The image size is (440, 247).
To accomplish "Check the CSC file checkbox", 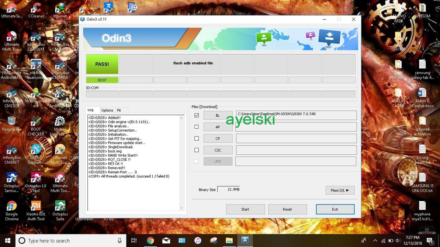I will tap(197, 150).
